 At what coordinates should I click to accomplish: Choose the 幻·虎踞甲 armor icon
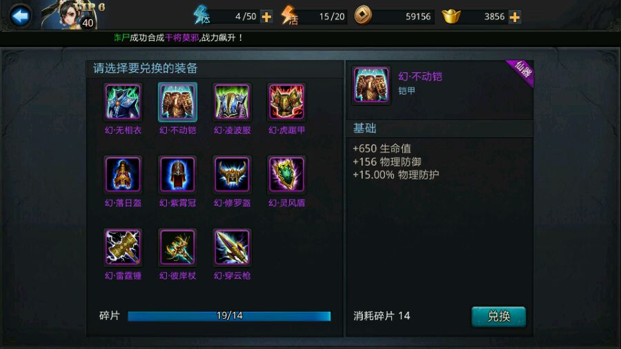tap(286, 101)
